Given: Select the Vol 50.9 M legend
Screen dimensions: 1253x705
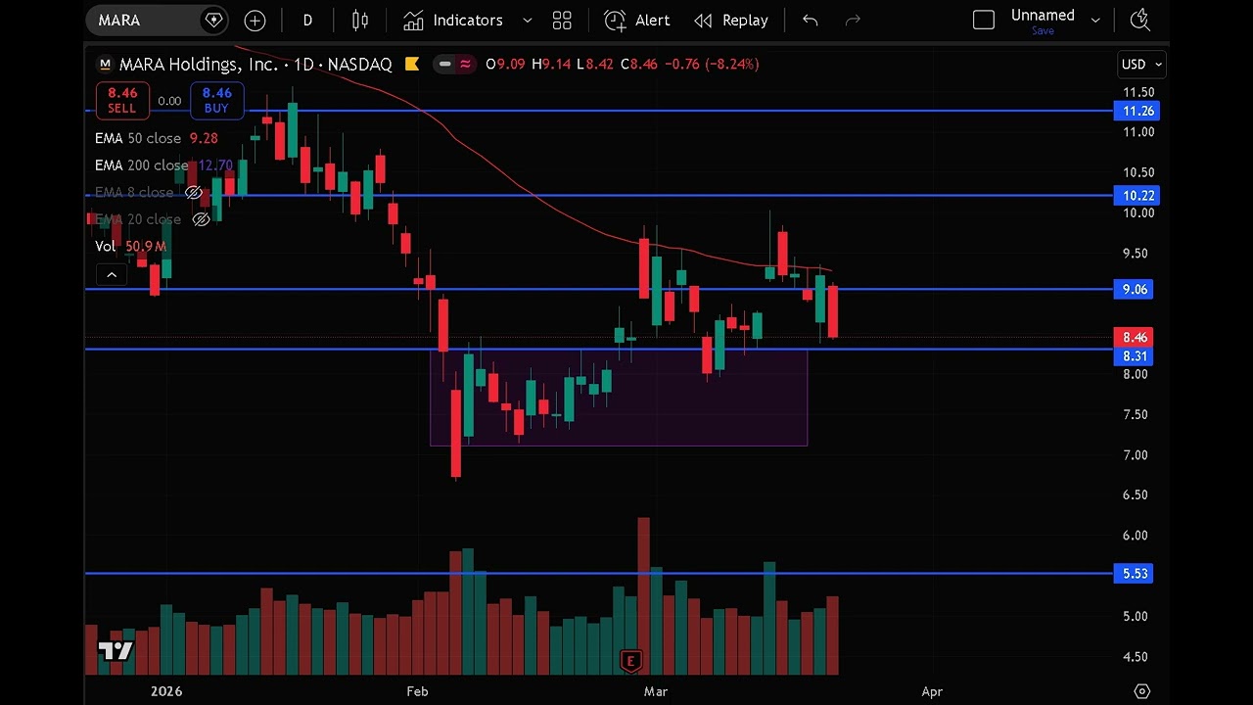Looking at the screenshot, I should coord(130,246).
